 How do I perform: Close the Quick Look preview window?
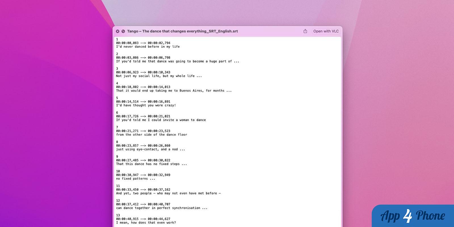point(117,31)
